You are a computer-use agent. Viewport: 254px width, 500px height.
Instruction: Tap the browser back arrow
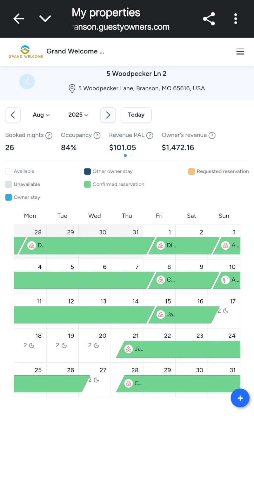(x=18, y=19)
